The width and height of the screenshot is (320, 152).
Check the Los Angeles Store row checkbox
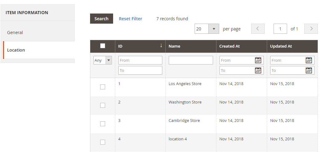(x=103, y=87)
